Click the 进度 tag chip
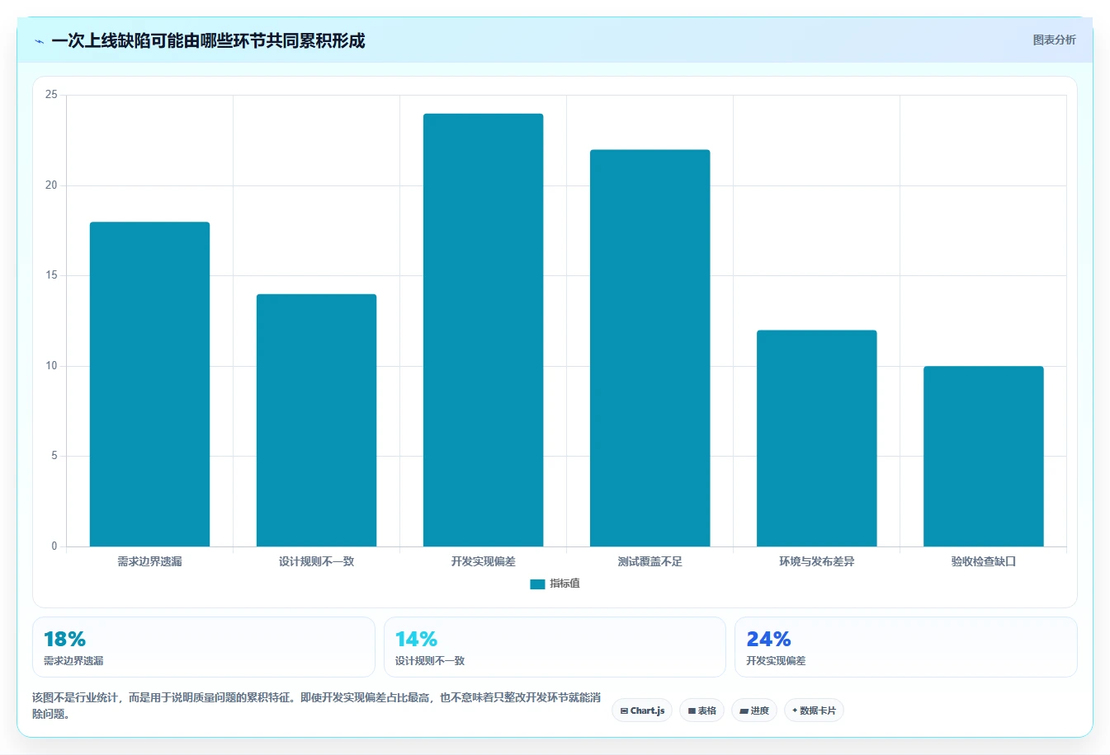The width and height of the screenshot is (1110, 755). (754, 710)
